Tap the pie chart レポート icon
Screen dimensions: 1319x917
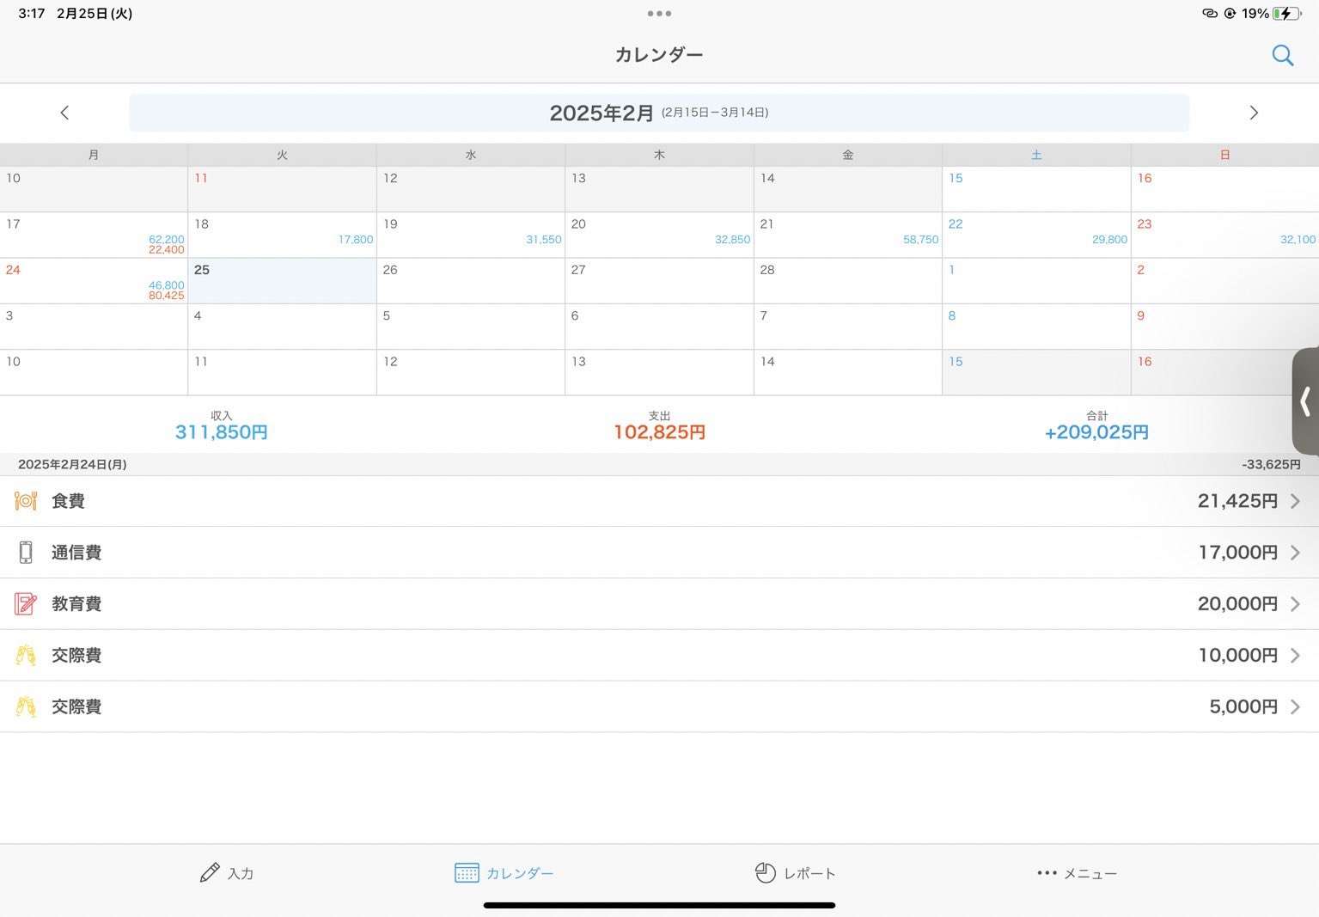pyautogui.click(x=765, y=873)
